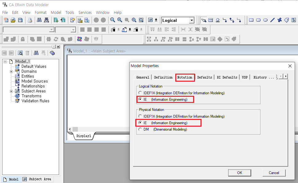Click the Complete Compare colorful icon

click(x=79, y=39)
